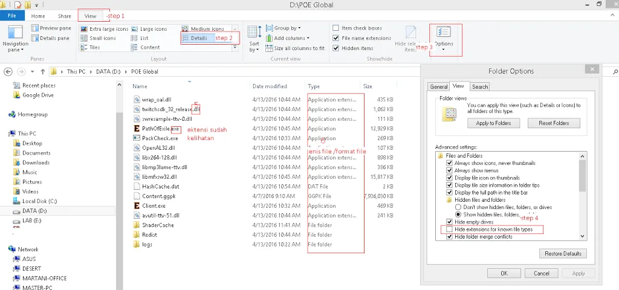Image resolution: width=619 pixels, height=290 pixels.
Task: Check Hide extensions for known file types
Action: pos(449,229)
